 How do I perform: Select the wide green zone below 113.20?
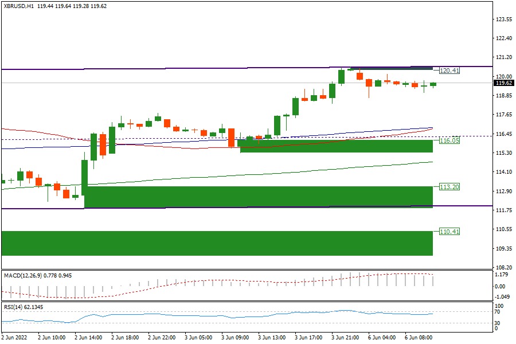258,196
